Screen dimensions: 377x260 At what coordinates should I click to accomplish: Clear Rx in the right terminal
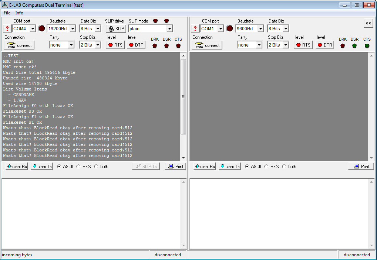point(205,166)
